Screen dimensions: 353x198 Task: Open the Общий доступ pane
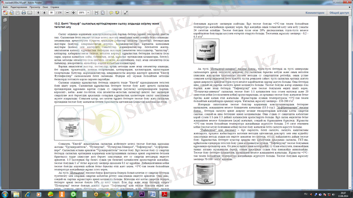(x=339, y=13)
